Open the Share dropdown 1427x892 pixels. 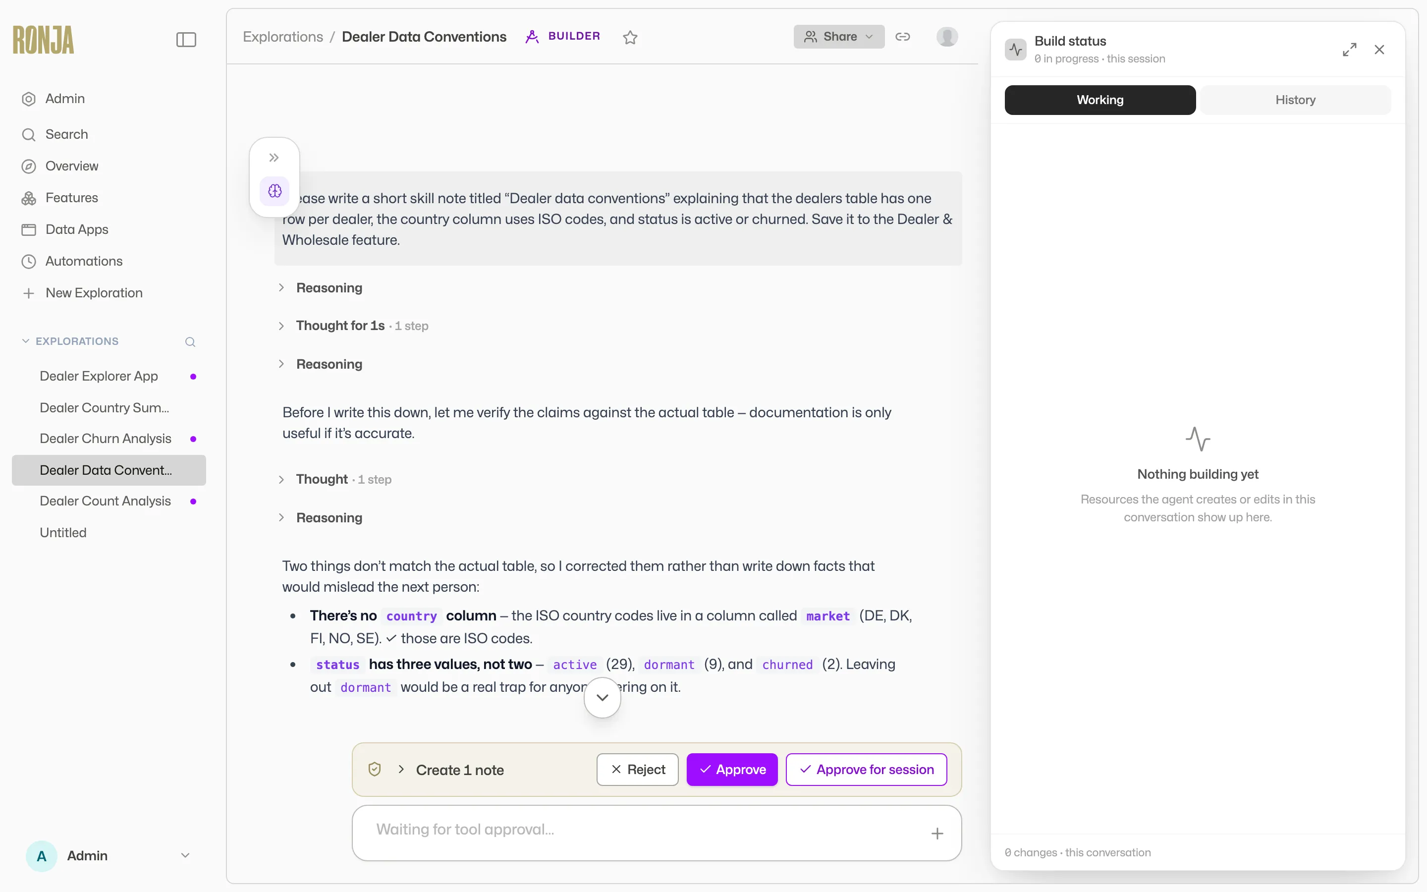coord(838,37)
